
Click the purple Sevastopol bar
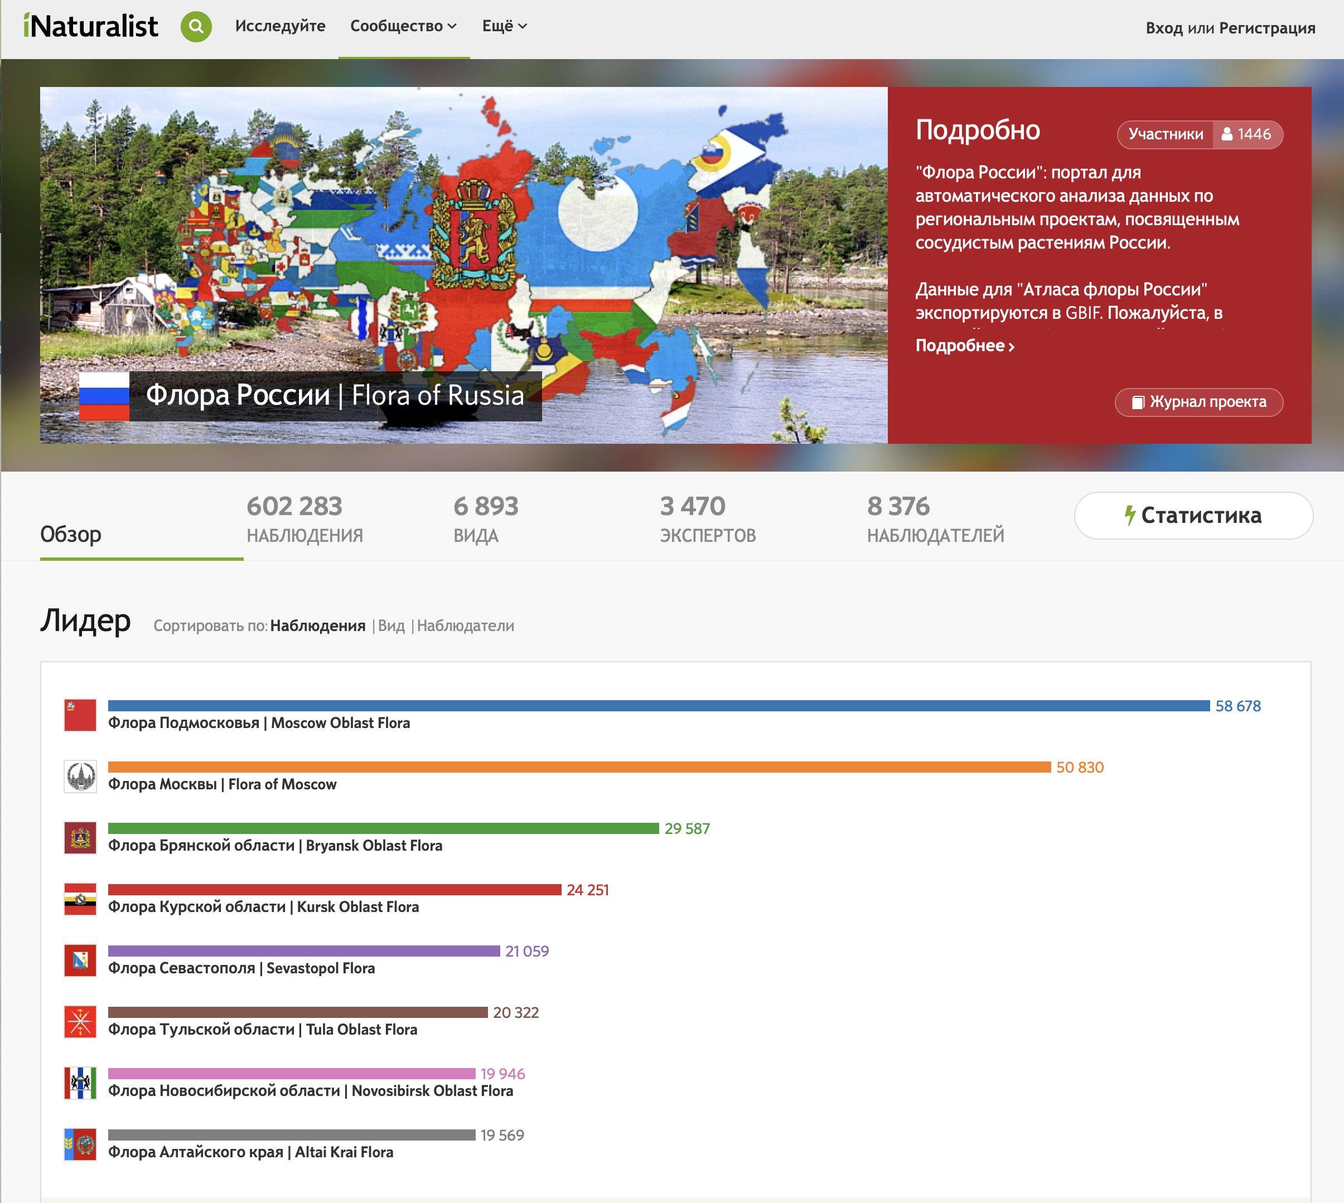(x=304, y=951)
